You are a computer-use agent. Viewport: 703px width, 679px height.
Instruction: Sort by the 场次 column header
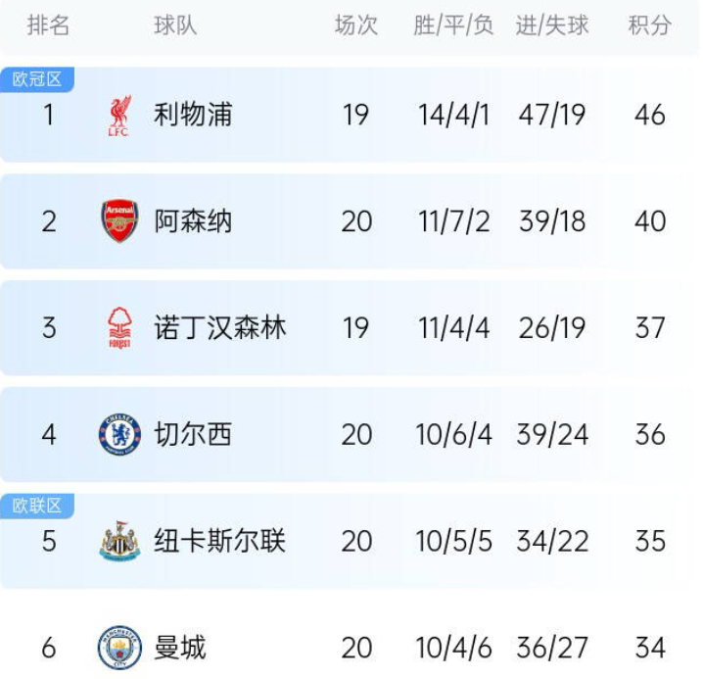tap(355, 26)
